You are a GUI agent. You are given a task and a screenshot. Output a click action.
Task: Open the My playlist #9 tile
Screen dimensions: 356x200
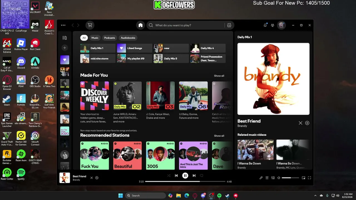134,59
